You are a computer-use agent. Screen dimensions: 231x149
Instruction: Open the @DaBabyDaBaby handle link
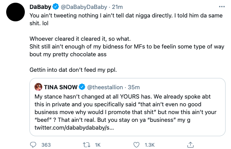click(x=84, y=7)
